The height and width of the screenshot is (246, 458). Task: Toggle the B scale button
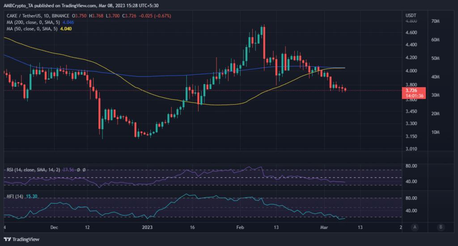tap(441, 227)
